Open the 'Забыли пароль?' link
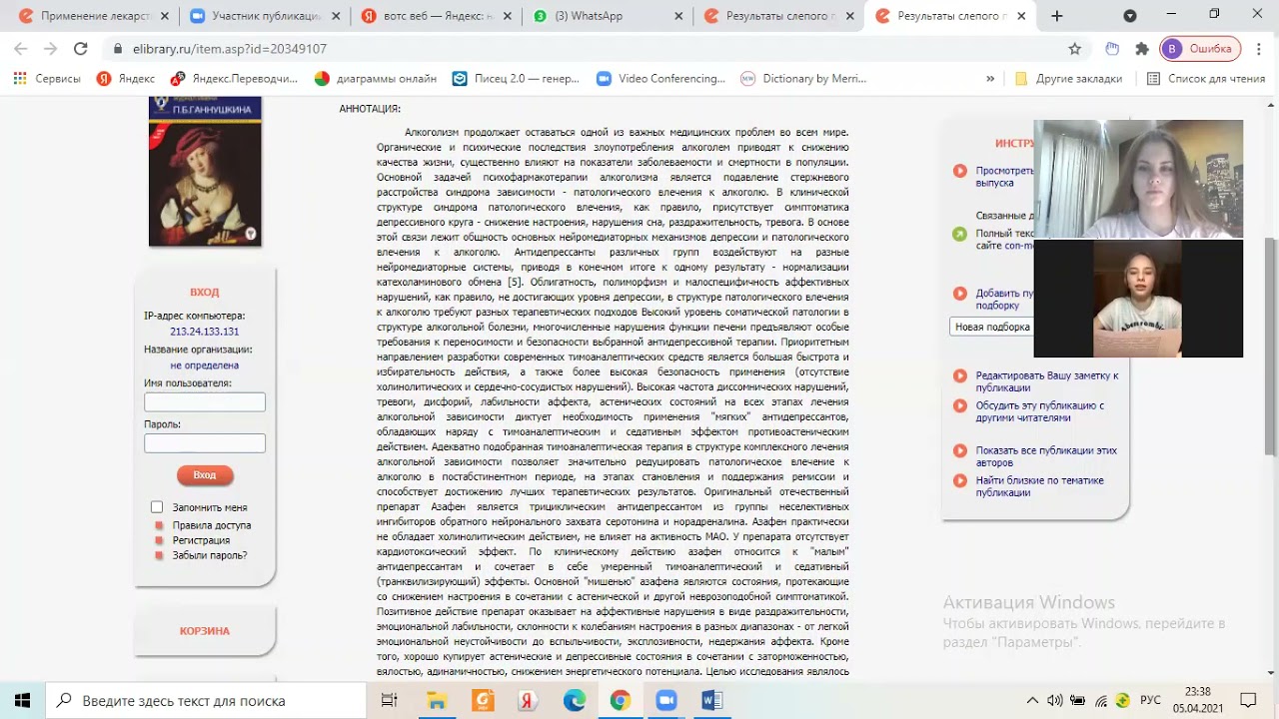 (x=210, y=555)
